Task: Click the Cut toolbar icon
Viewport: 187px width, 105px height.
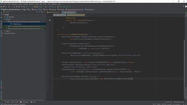Action: pyautogui.click(x=14, y=7)
